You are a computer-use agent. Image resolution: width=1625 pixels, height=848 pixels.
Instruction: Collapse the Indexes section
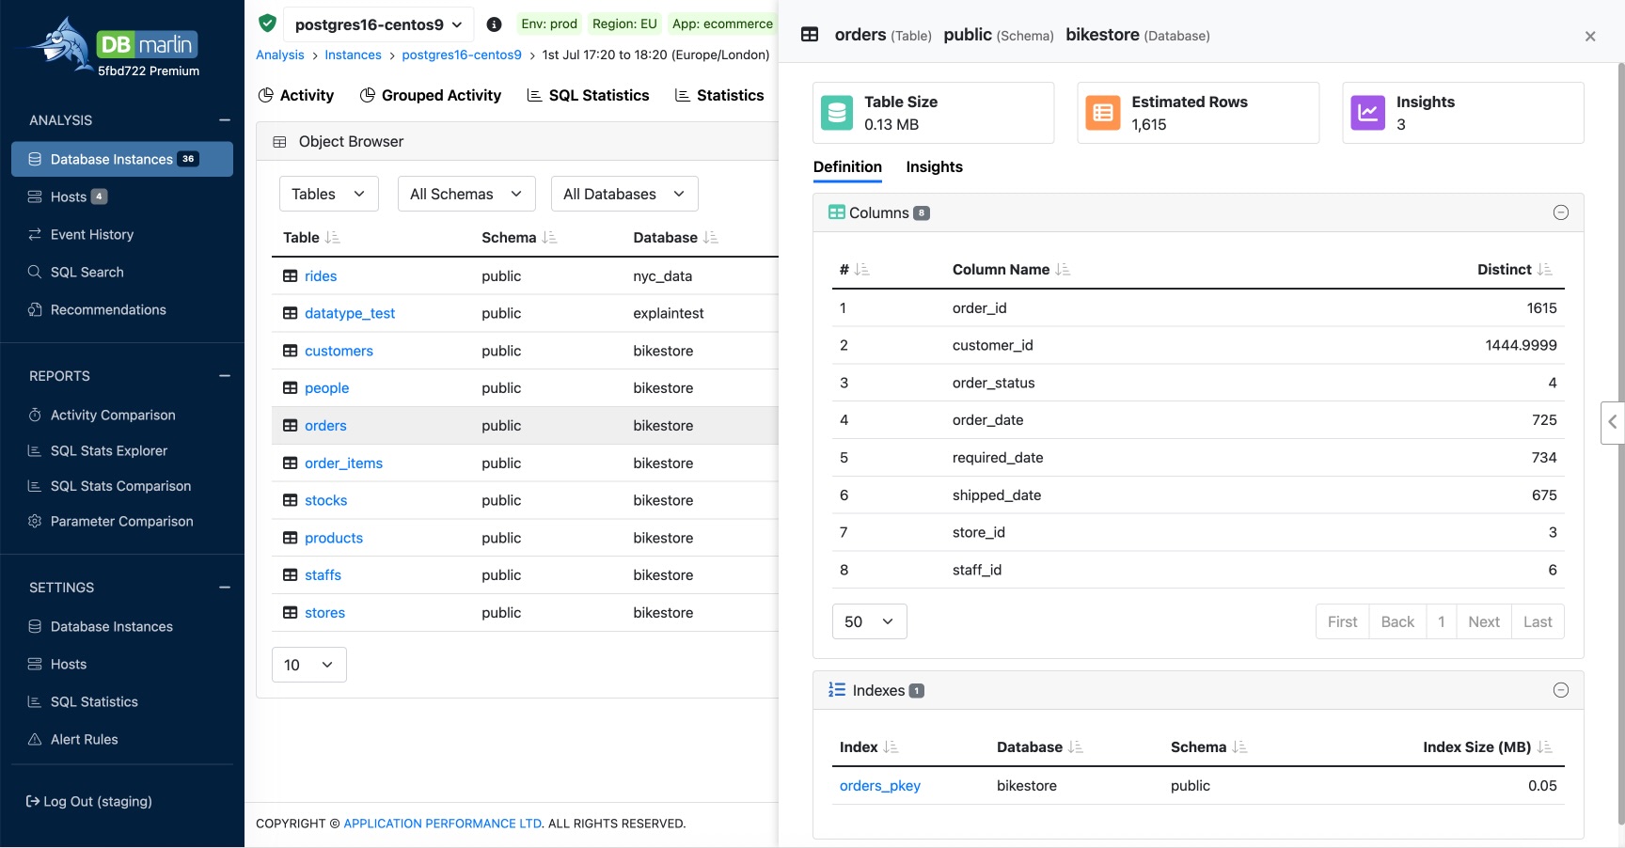(1561, 690)
